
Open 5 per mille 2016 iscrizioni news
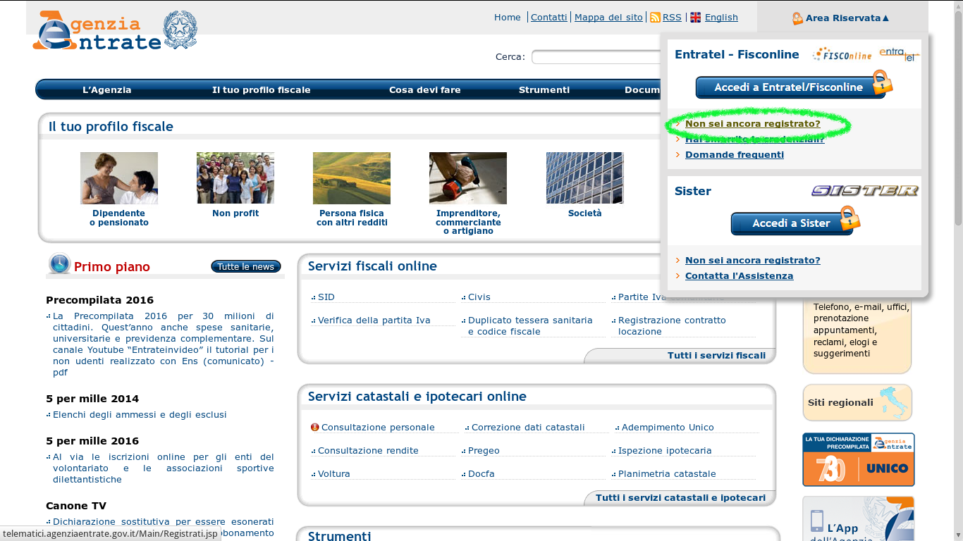coord(164,468)
